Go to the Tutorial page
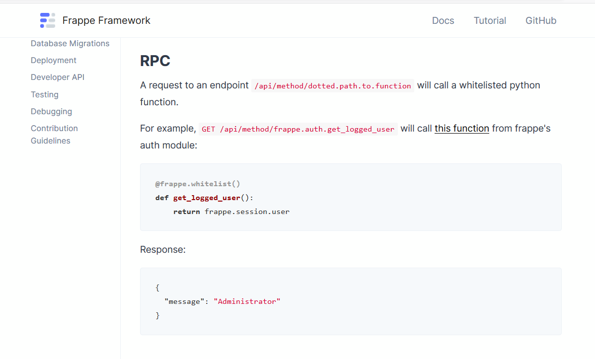The height and width of the screenshot is (359, 595). (x=490, y=20)
